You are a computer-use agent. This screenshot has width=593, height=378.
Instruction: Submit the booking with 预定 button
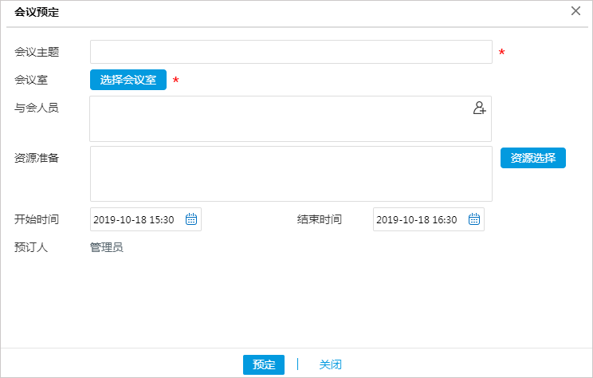click(264, 364)
